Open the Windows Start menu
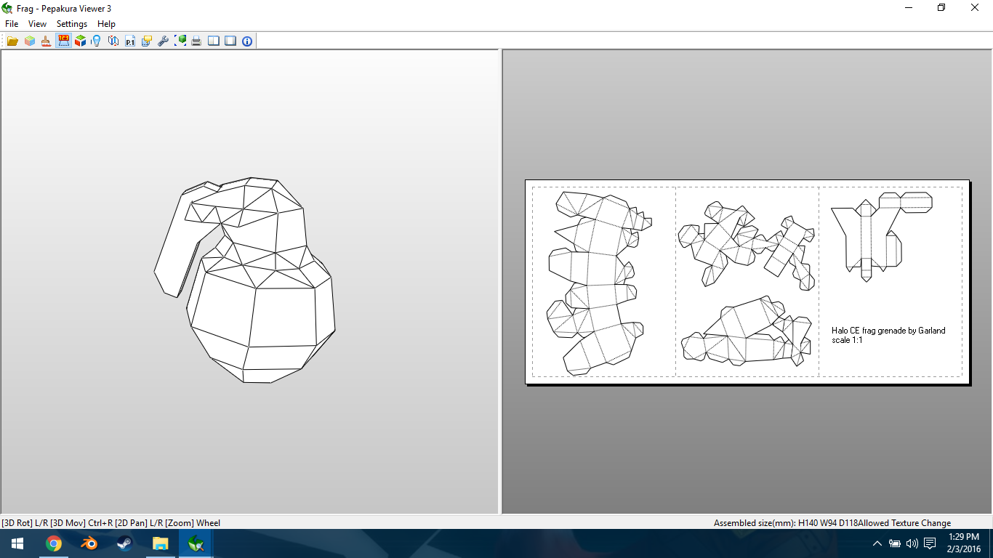 click(17, 543)
